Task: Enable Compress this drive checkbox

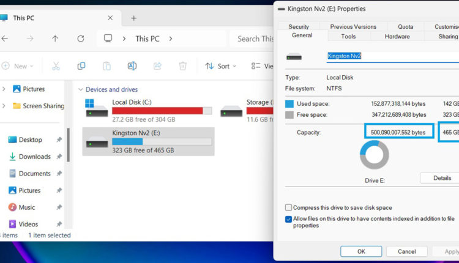Action: coord(289,208)
